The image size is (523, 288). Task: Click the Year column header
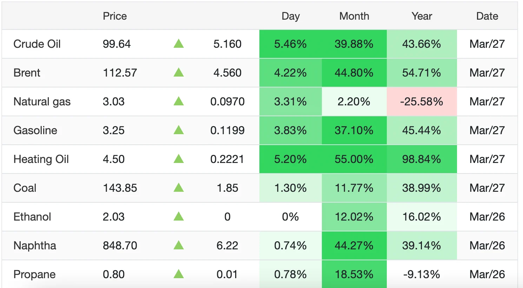tap(422, 16)
